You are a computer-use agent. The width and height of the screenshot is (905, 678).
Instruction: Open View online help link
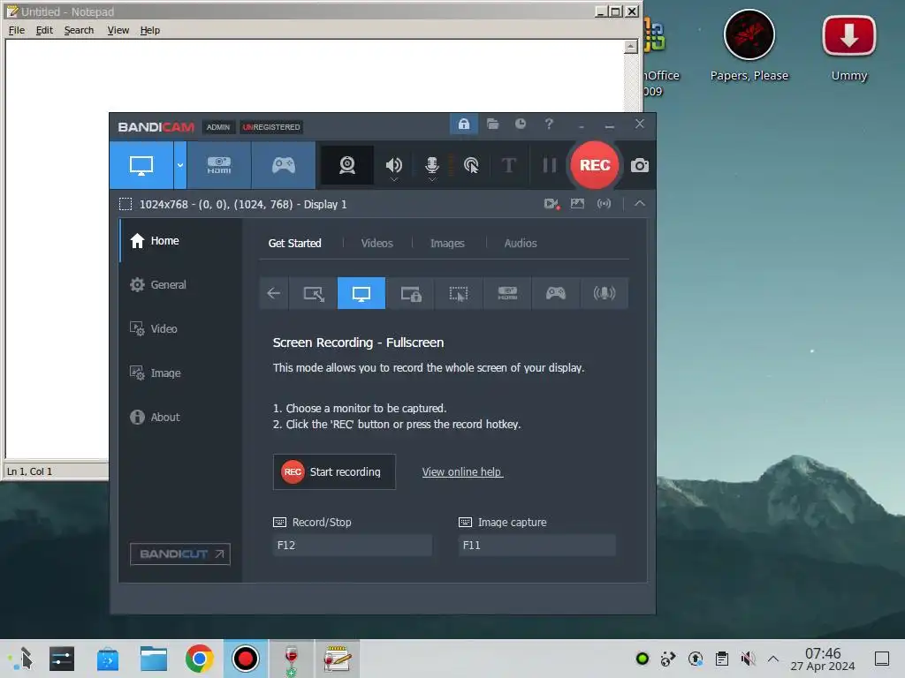point(462,471)
